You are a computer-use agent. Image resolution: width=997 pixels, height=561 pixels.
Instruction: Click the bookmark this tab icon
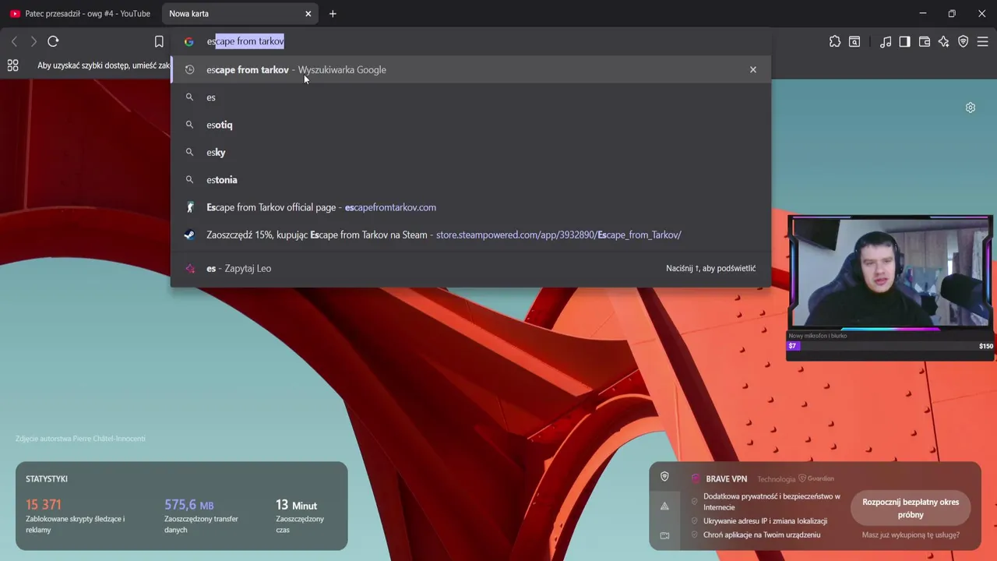pyautogui.click(x=159, y=41)
